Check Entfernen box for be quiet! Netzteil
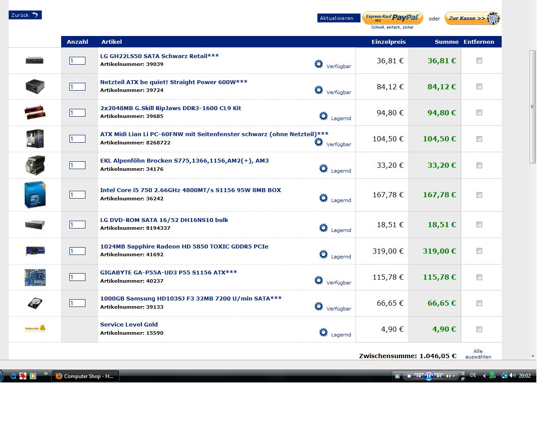Viewport: 555px width, 444px height. (x=479, y=87)
